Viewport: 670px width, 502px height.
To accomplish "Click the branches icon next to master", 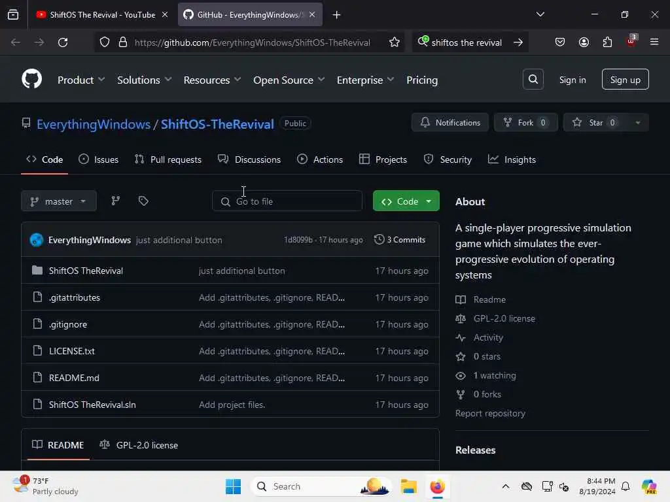I will (x=115, y=201).
